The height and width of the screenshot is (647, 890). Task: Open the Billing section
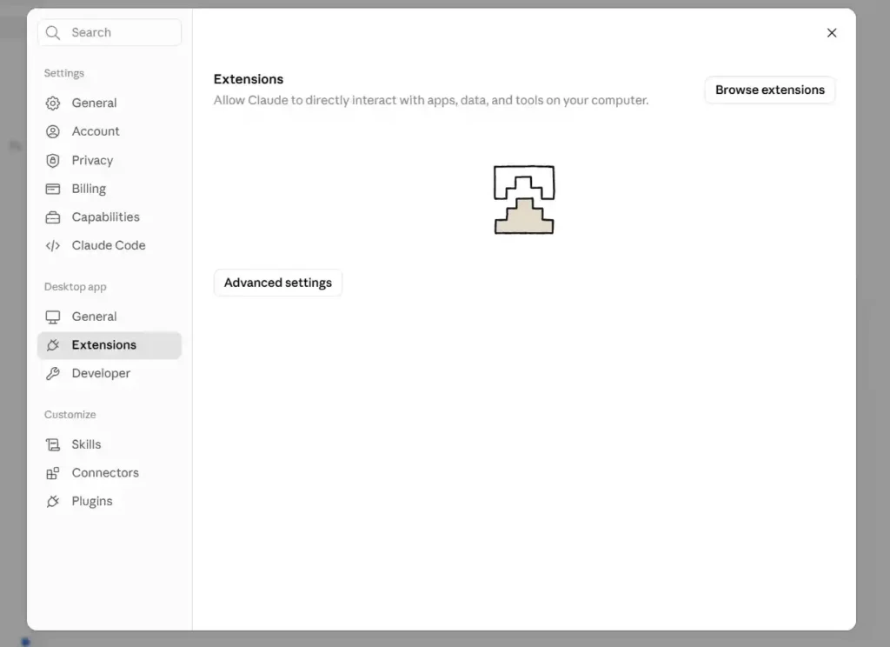[x=109, y=190]
